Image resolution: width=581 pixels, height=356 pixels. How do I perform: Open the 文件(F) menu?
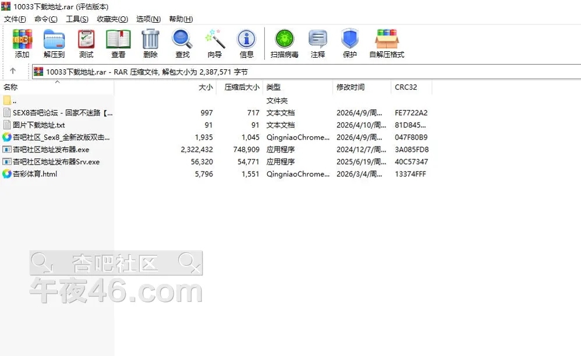15,19
